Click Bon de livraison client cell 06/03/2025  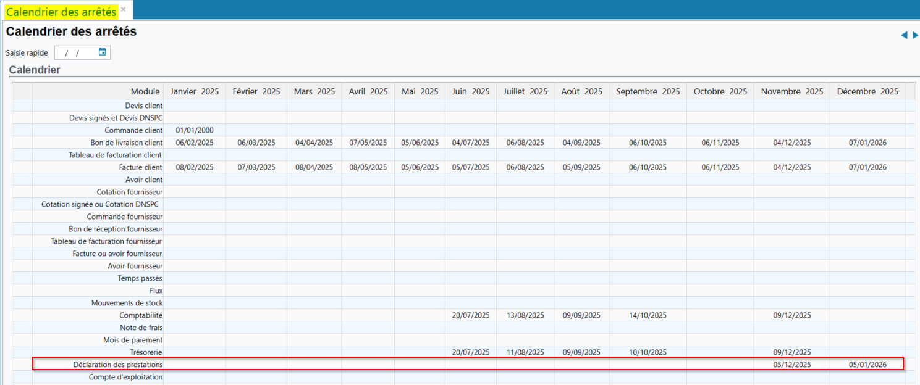click(x=256, y=143)
